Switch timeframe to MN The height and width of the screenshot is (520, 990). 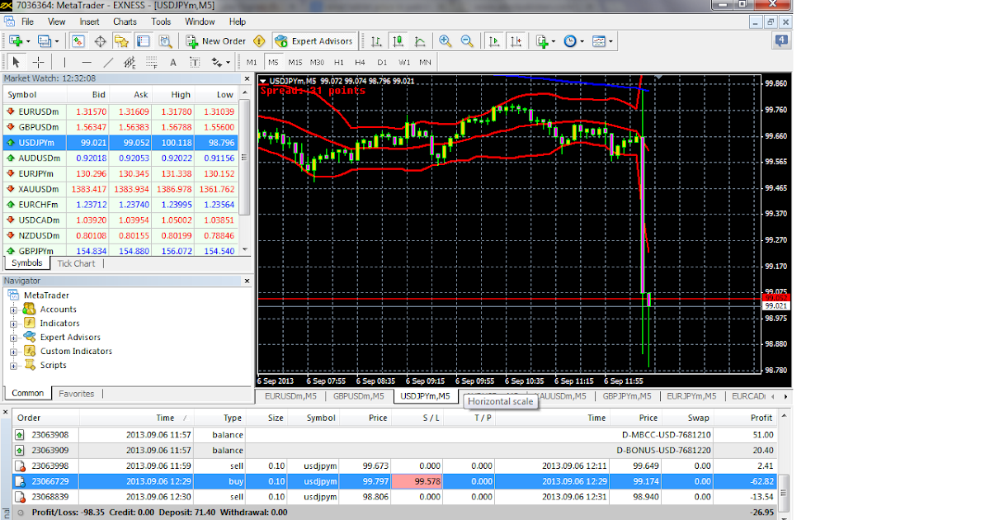pos(425,62)
